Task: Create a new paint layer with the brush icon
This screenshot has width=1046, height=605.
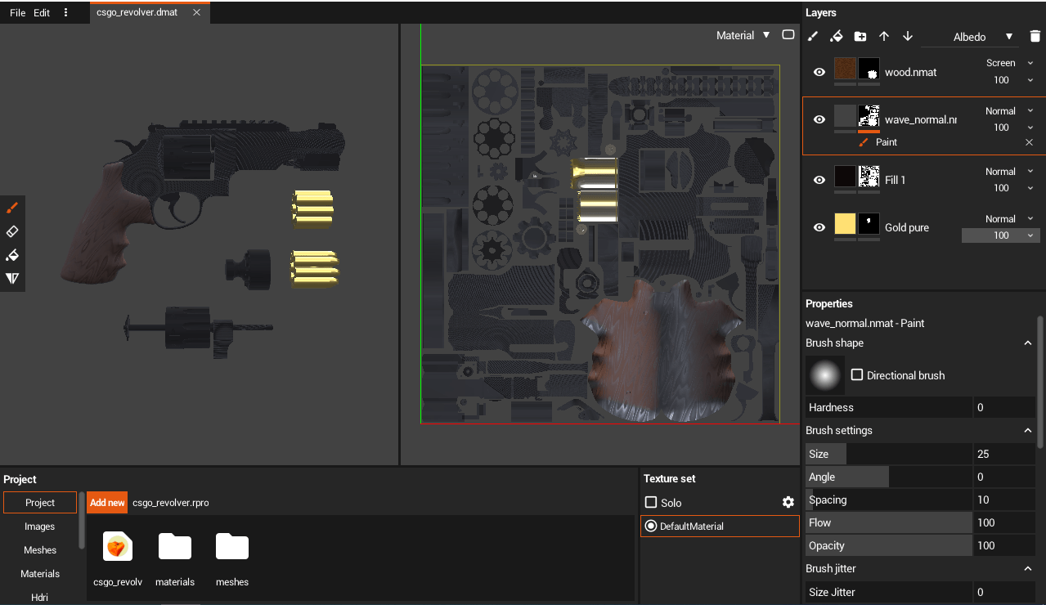Action: coord(812,36)
